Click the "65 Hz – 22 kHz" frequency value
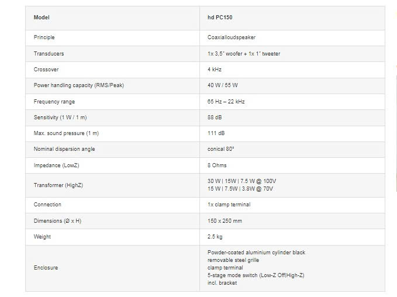This screenshot has height=297, width=397. tap(226, 102)
